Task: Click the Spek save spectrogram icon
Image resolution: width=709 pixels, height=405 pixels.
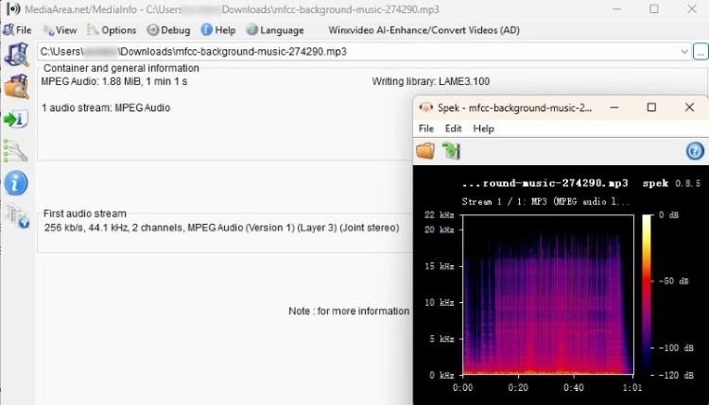Action: 451,151
